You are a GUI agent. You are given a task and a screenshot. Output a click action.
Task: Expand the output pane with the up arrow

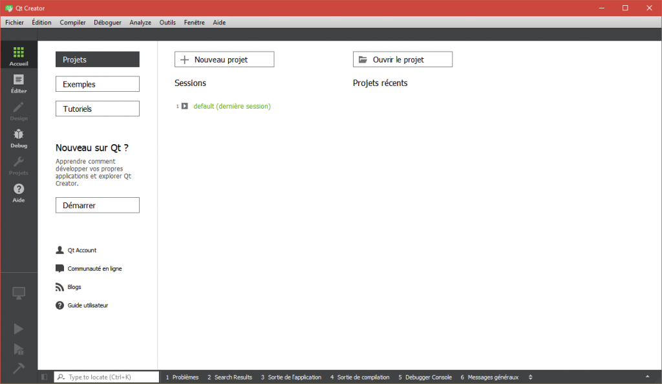point(648,377)
